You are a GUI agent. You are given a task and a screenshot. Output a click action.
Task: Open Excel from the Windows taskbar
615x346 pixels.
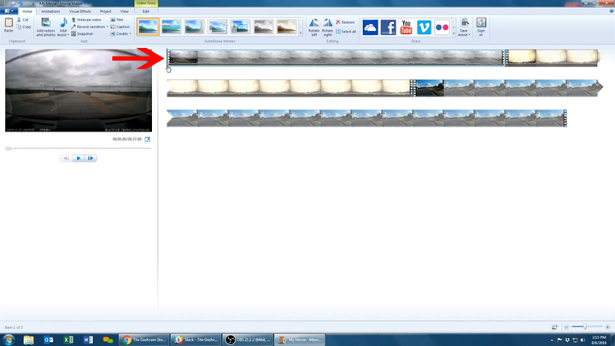(68, 339)
